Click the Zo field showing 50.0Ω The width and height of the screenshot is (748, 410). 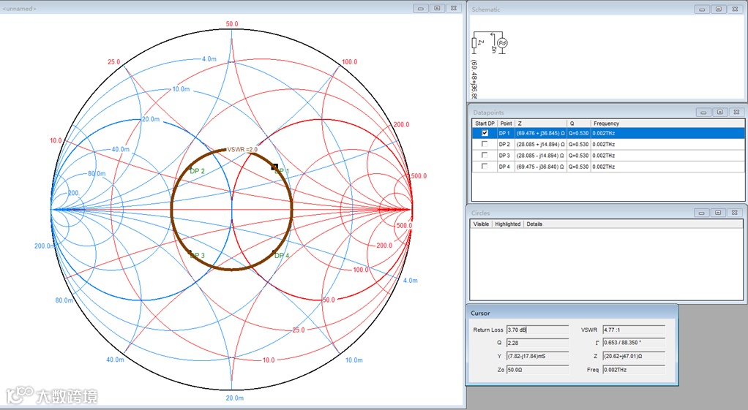537,370
